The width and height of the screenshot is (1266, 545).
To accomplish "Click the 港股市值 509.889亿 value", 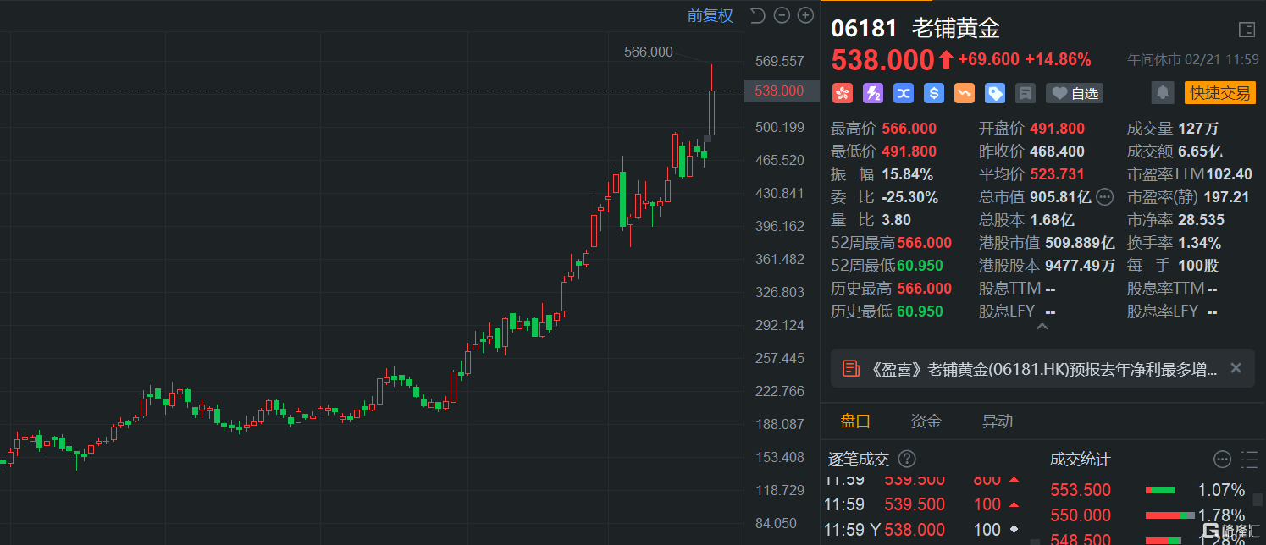I will point(1081,243).
